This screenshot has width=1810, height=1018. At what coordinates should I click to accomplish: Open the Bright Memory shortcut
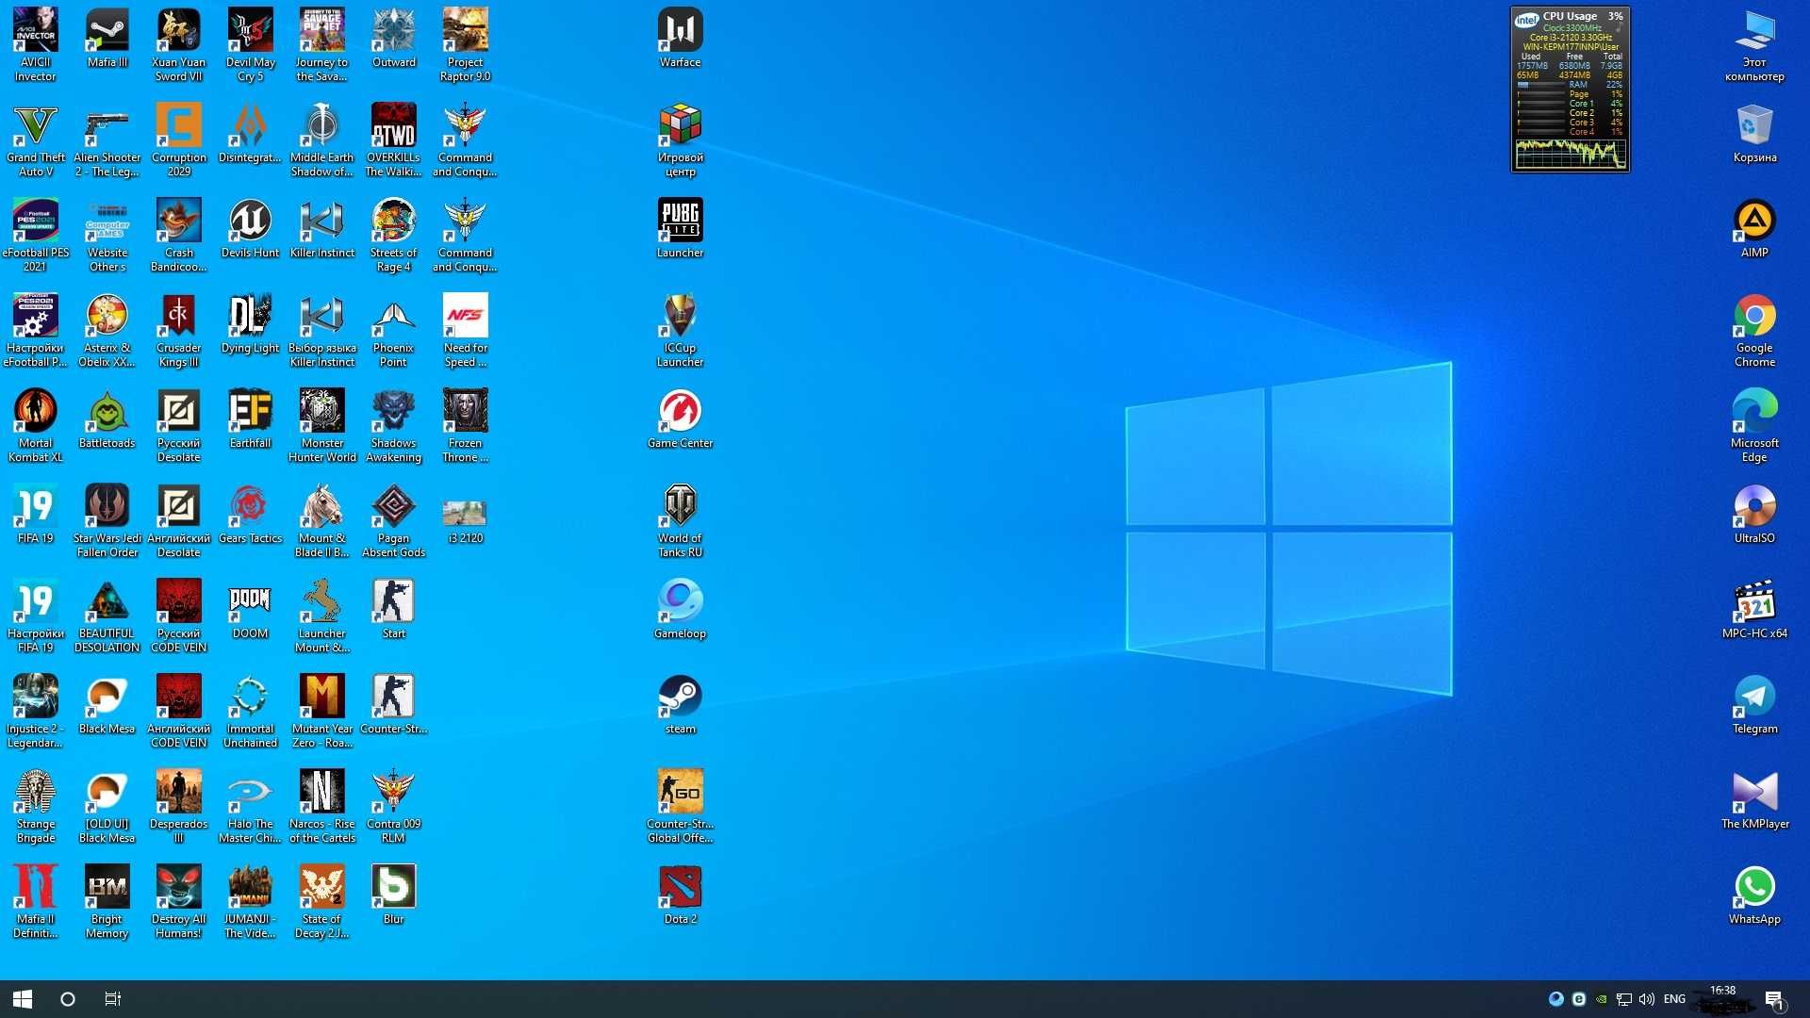(107, 901)
